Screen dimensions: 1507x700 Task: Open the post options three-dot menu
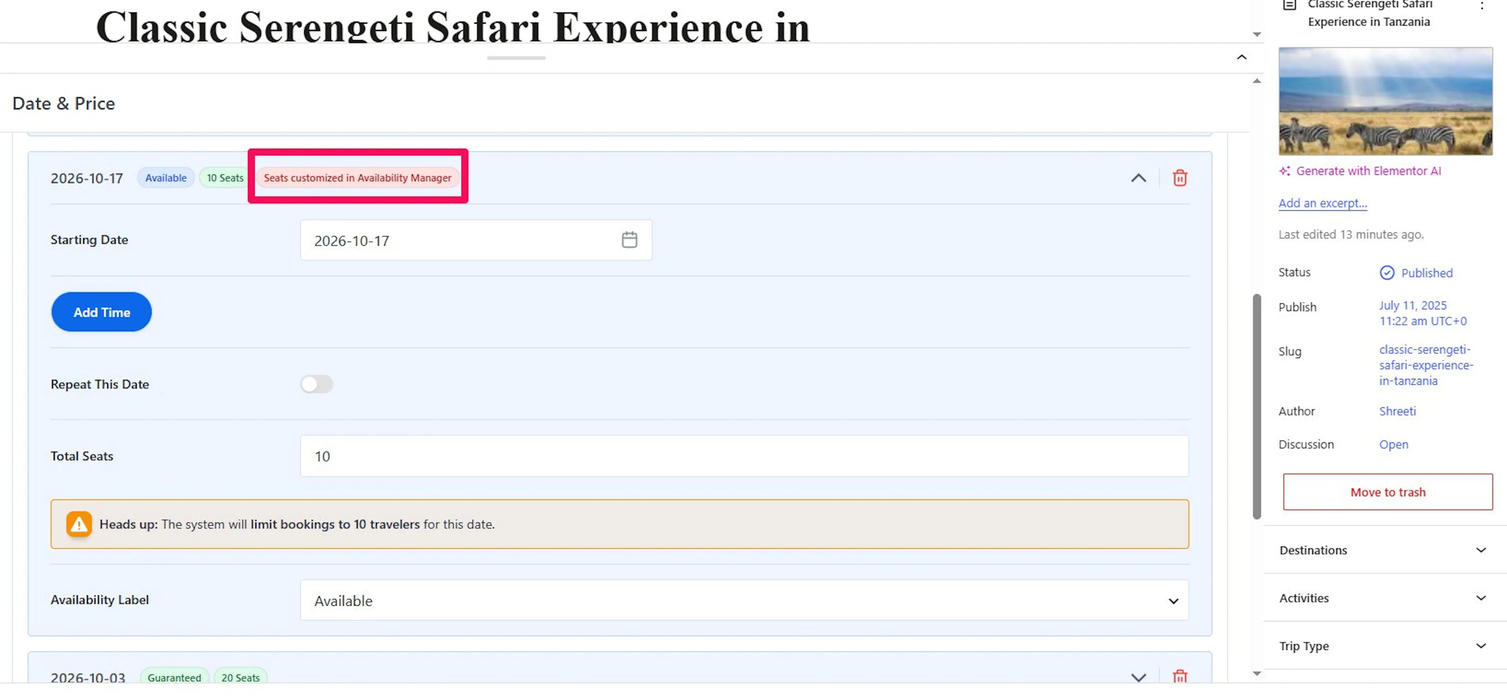pyautogui.click(x=1481, y=6)
